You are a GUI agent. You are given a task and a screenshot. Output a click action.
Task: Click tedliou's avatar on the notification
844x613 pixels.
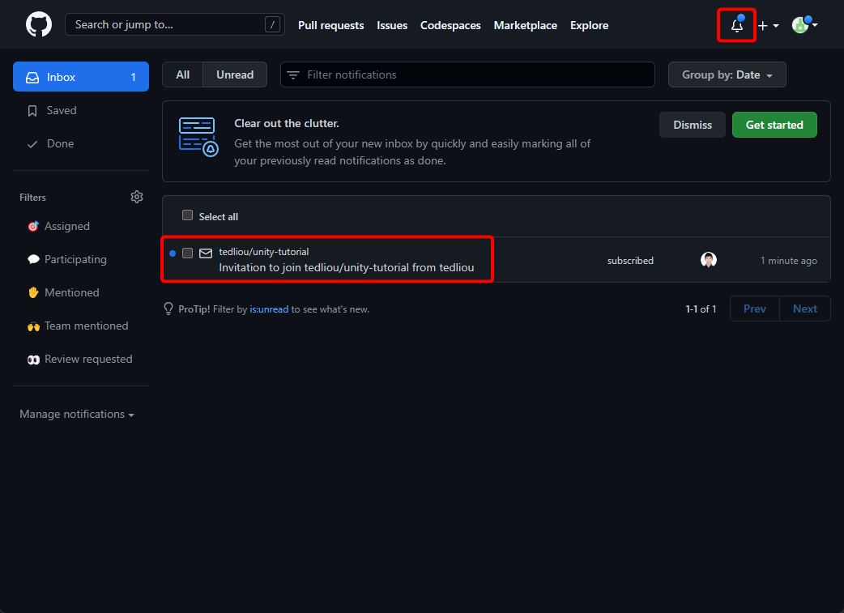click(x=709, y=260)
